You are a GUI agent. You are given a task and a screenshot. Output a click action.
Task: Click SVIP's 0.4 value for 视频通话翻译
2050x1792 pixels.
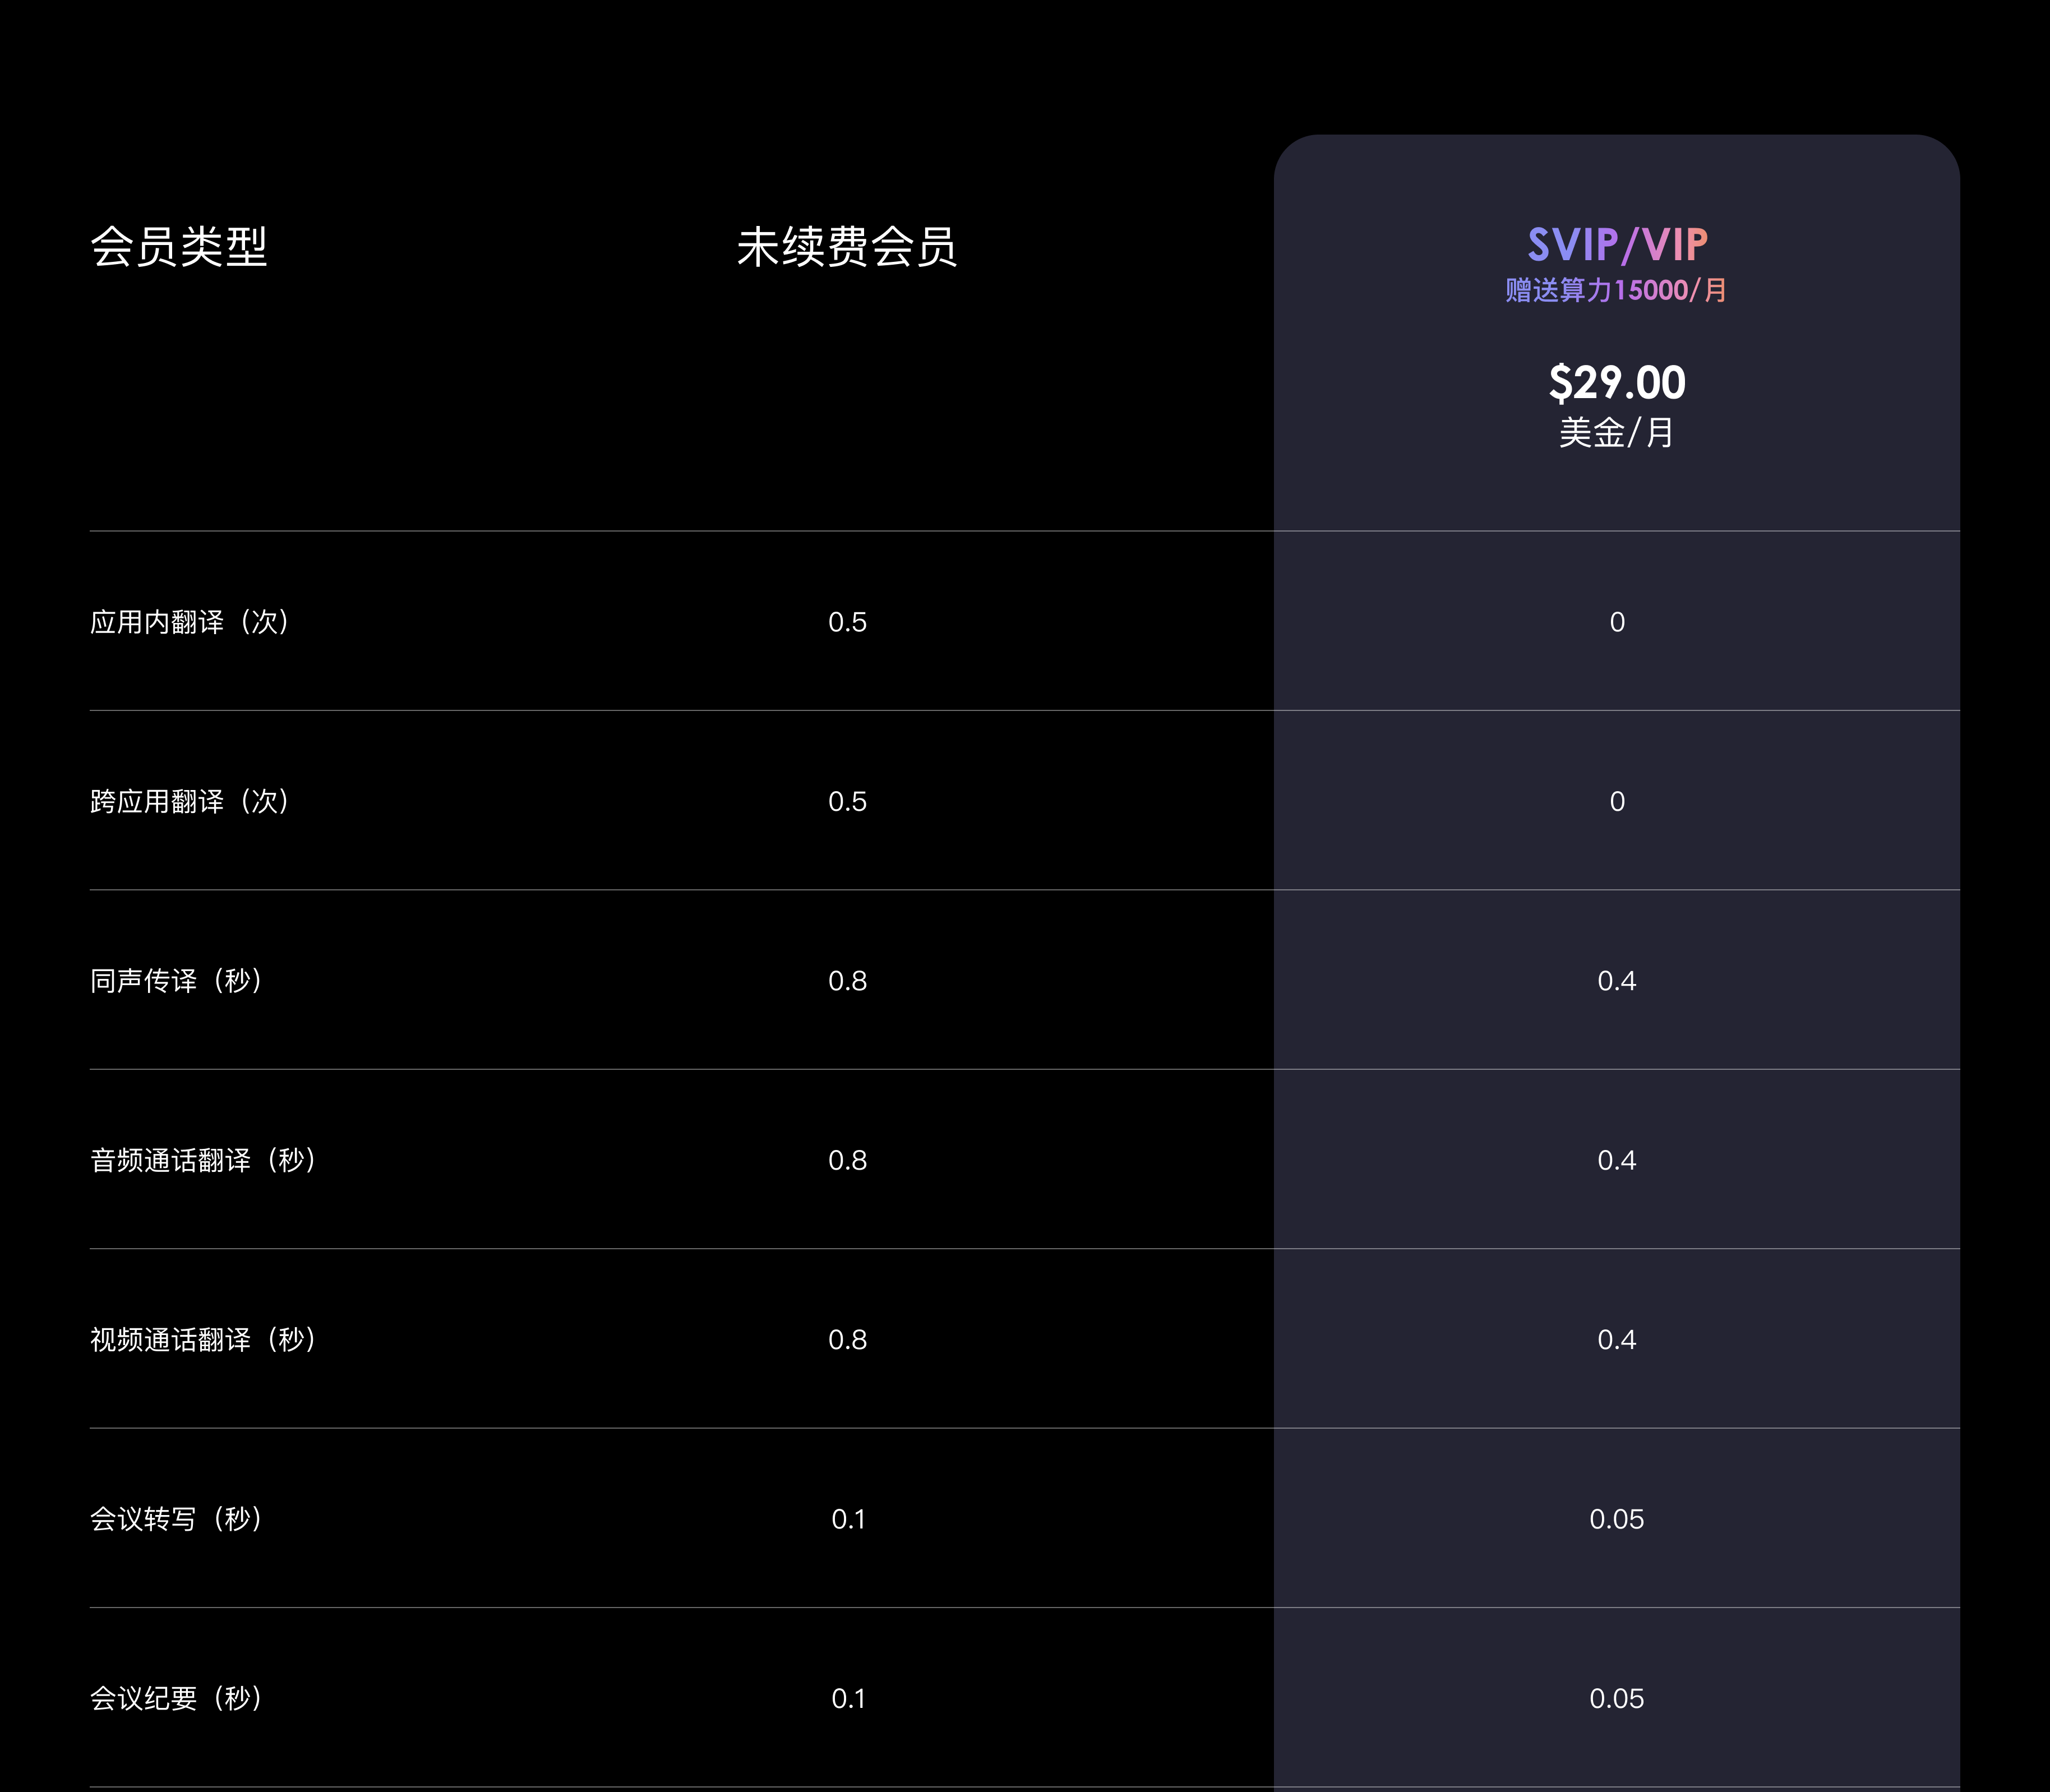pyautogui.click(x=1617, y=1339)
